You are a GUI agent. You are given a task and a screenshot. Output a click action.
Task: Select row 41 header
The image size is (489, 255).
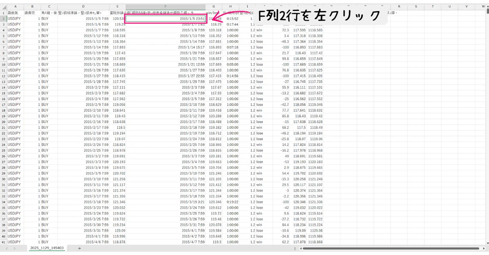point(4,242)
